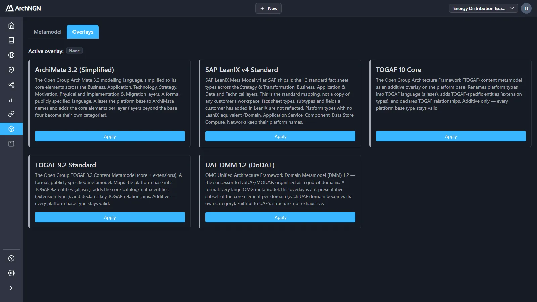Open Energy Distribution workspace dropdown
Screen dimensions: 537x302
484,8
